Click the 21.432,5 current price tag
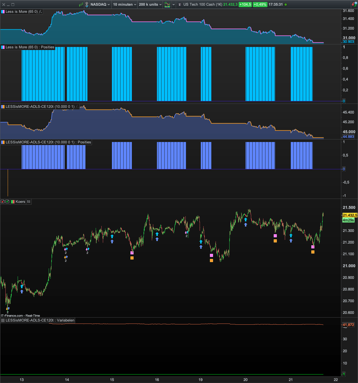The height and width of the screenshot is (383, 358). click(x=350, y=215)
